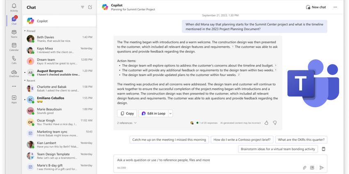Image resolution: width=349 pixels, height=174 pixels.
Task: Click the 'Ask a work question' input box
Action: click(220, 164)
